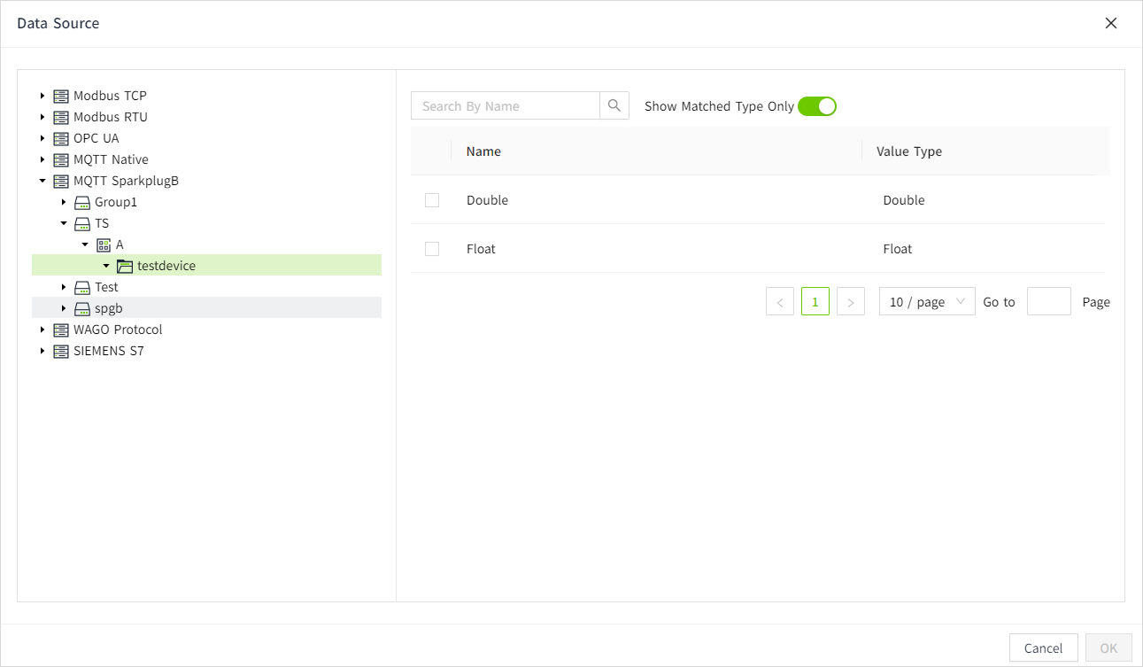This screenshot has width=1143, height=667.
Task: Open the 10 / page dropdown
Action: tap(926, 302)
